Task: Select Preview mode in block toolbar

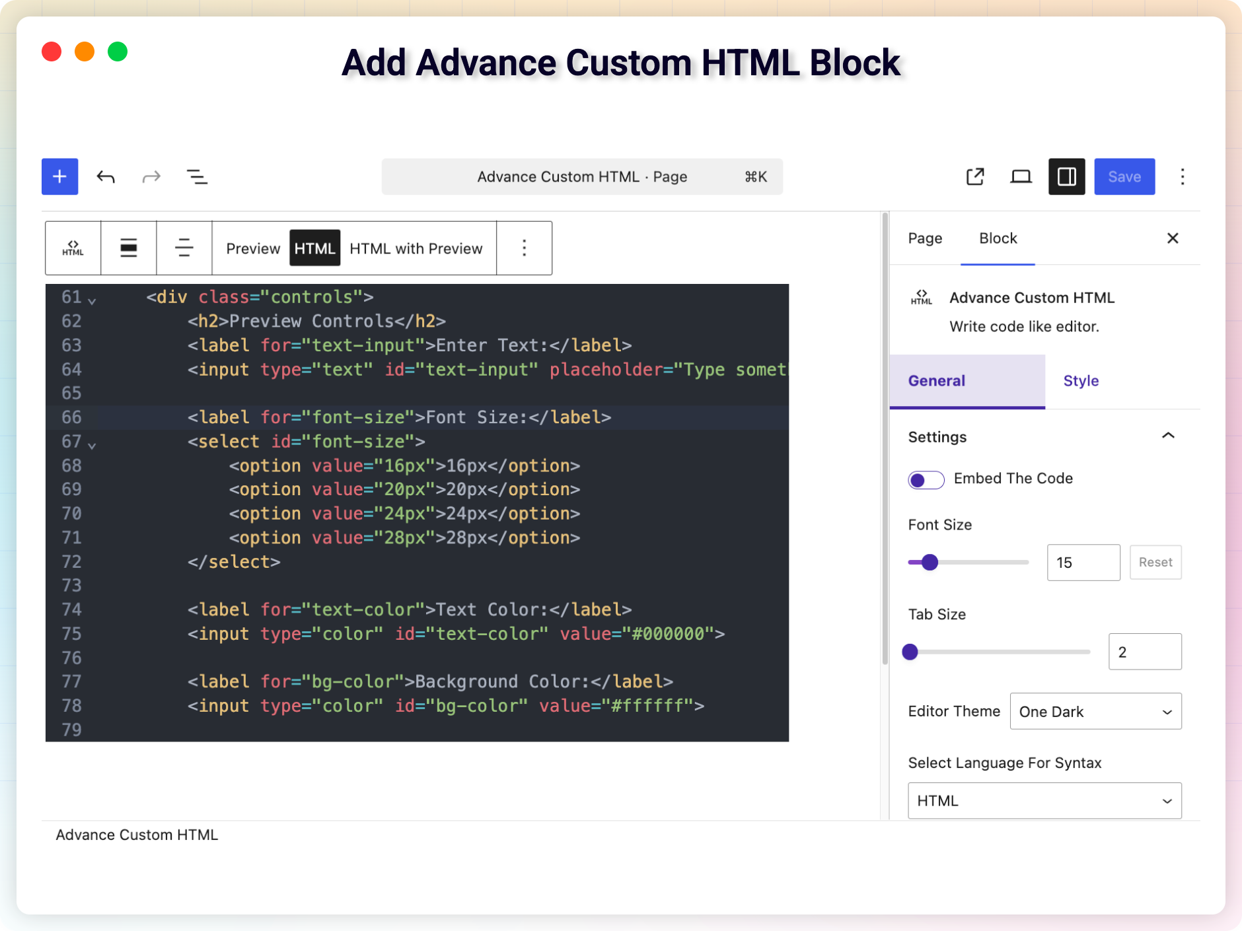Action: pyautogui.click(x=253, y=248)
